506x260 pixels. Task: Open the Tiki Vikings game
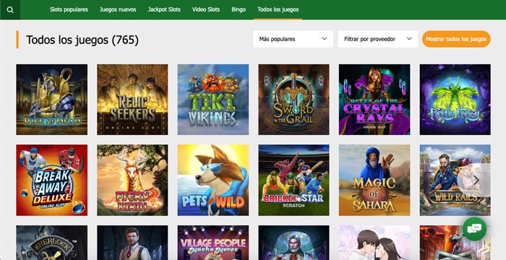pos(213,100)
